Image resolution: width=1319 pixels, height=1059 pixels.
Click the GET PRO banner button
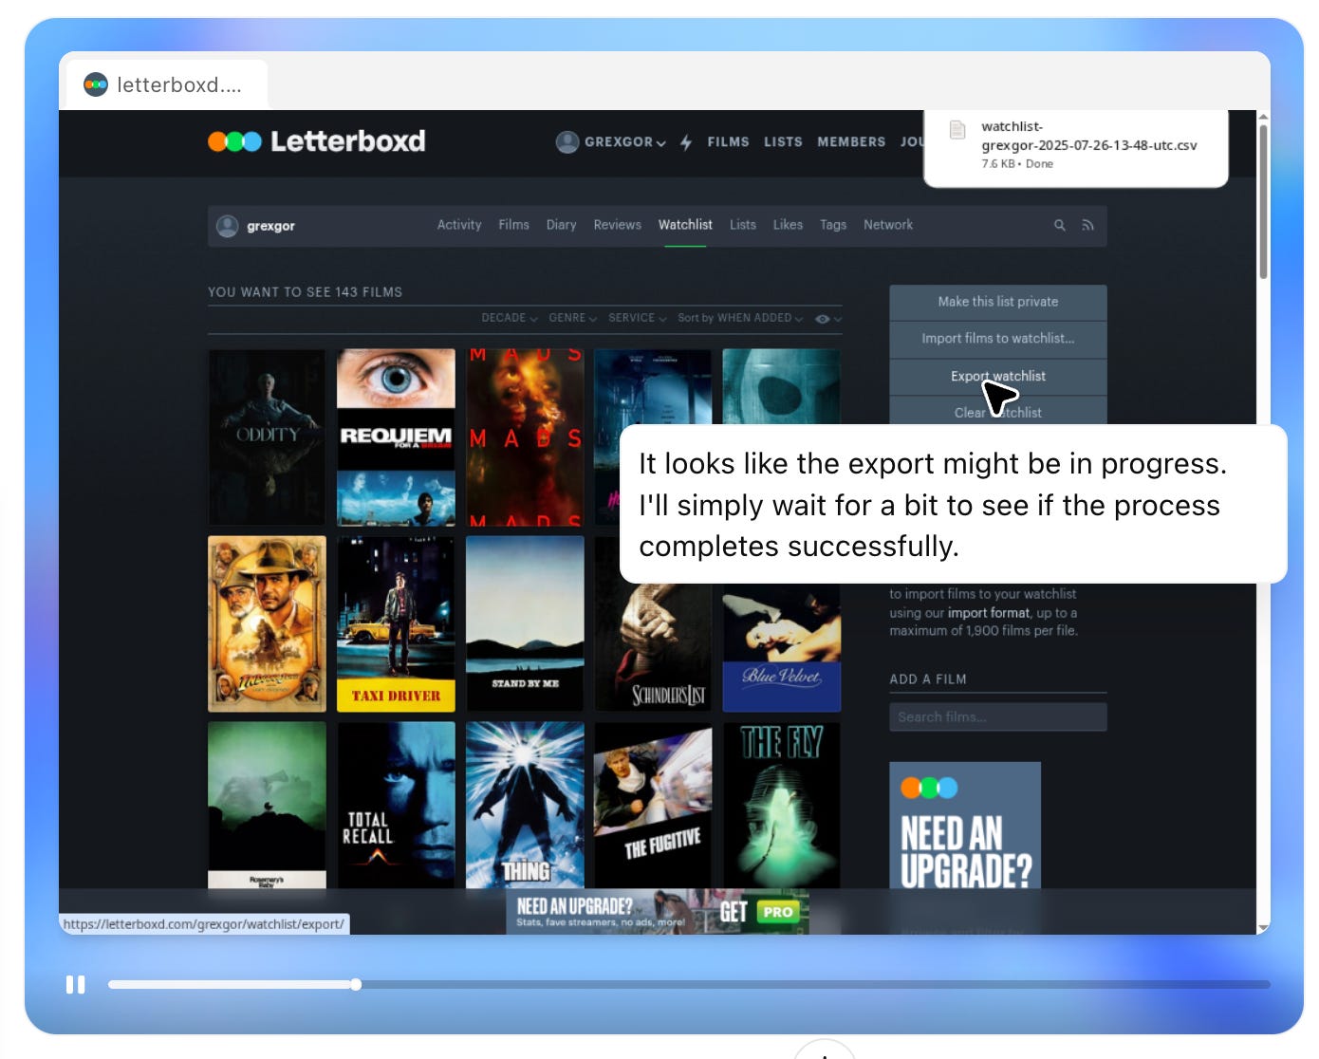(763, 912)
